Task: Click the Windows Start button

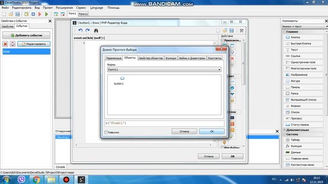Action: (x=6, y=179)
